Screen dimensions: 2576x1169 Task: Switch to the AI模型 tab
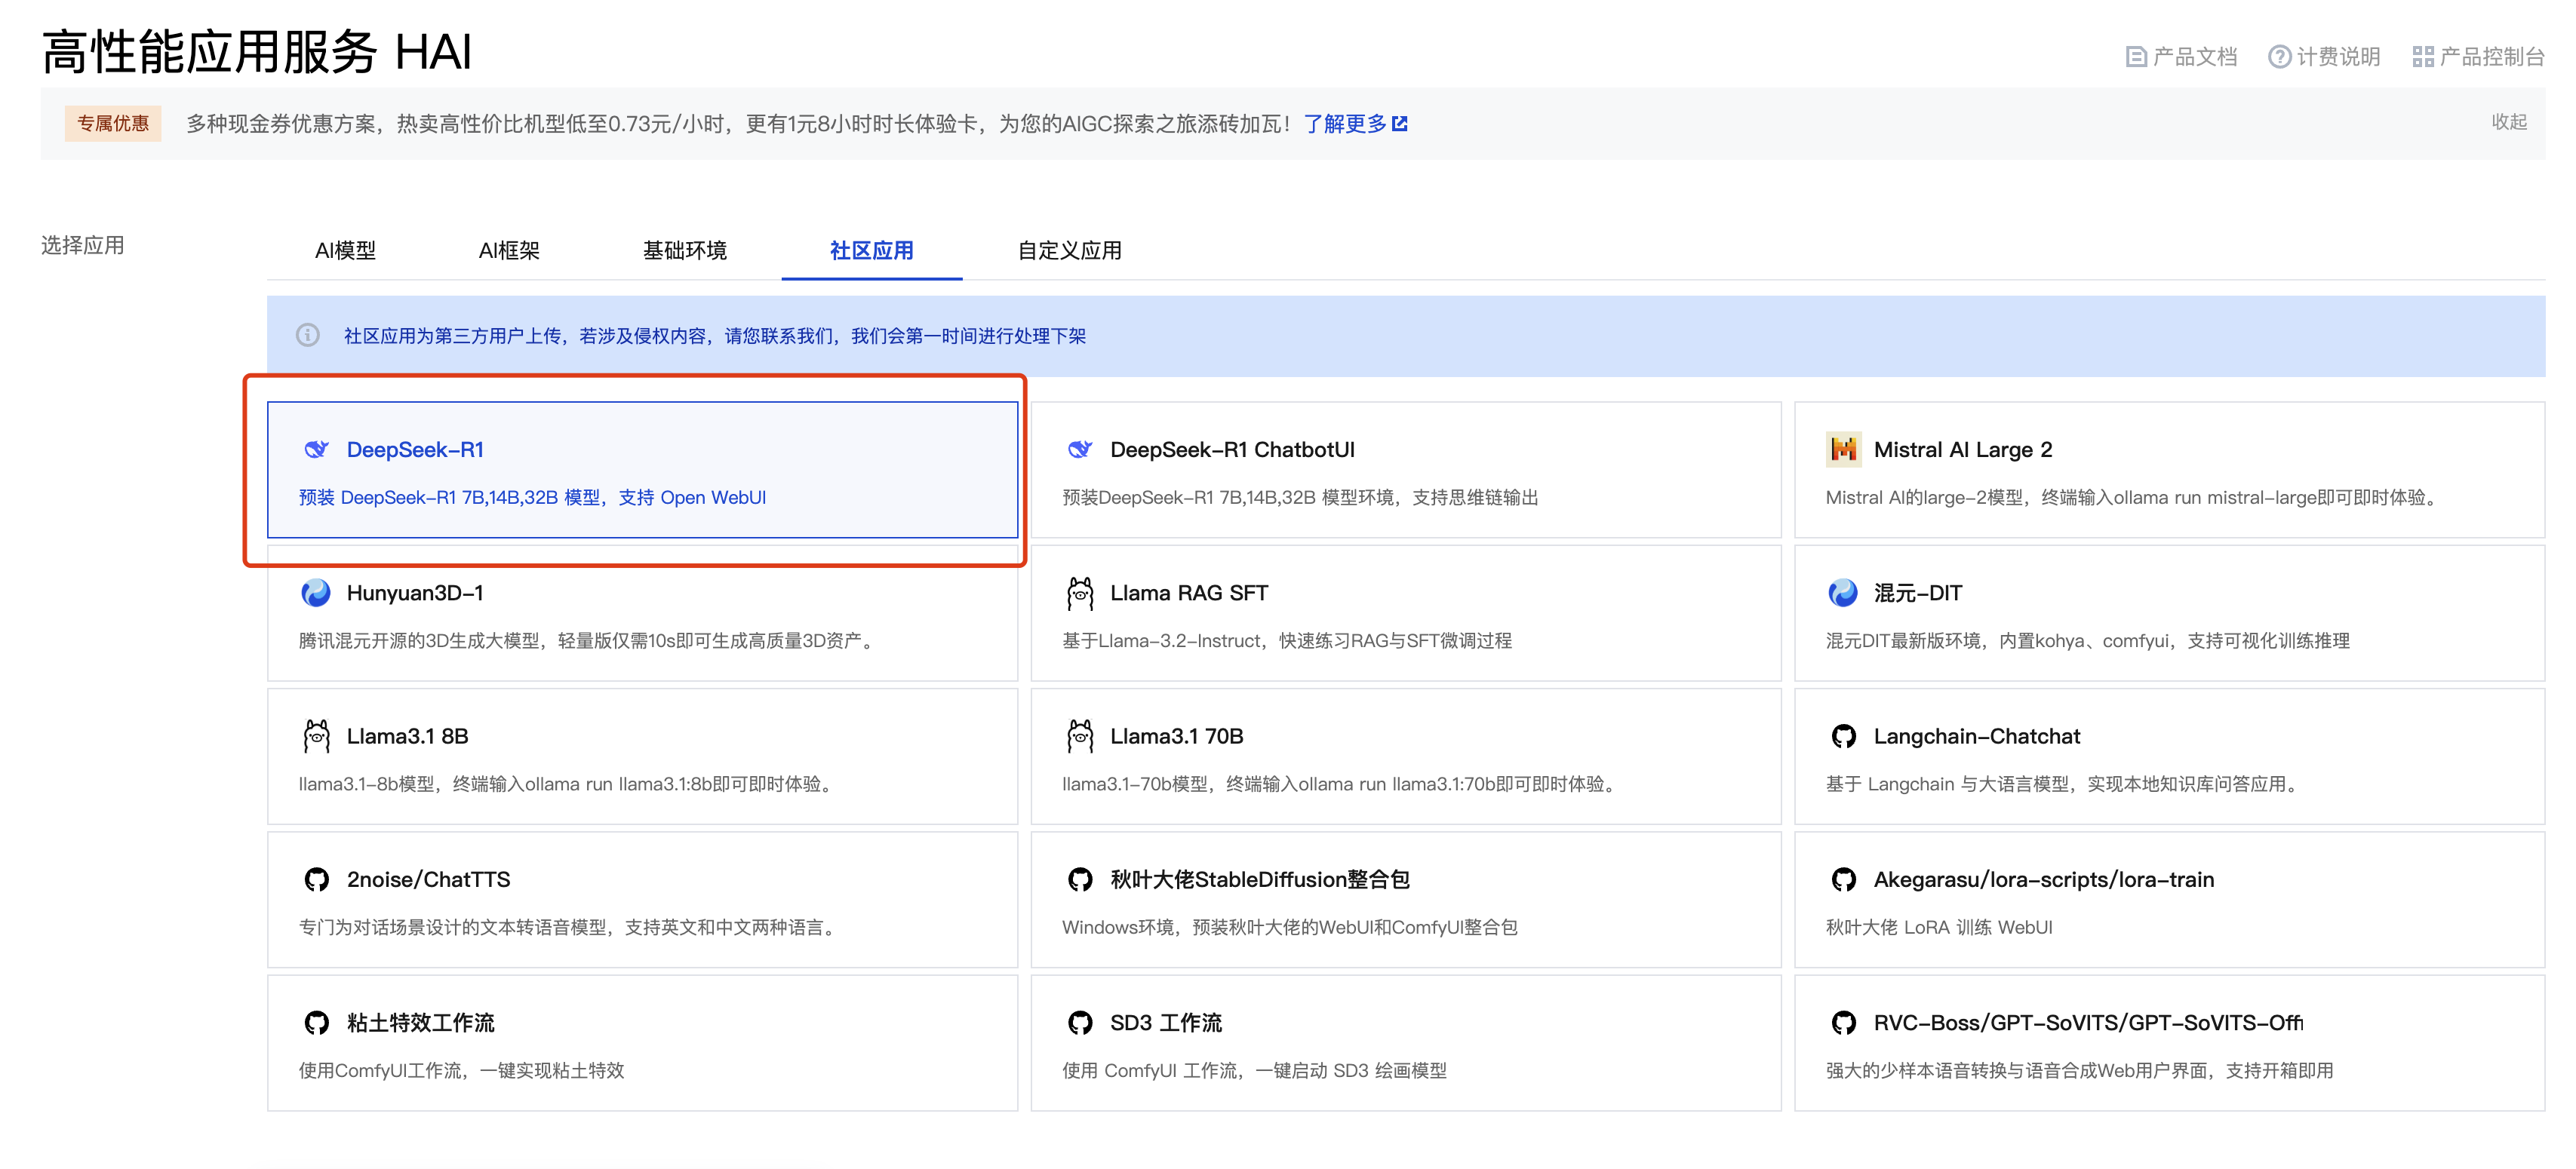[x=345, y=251]
